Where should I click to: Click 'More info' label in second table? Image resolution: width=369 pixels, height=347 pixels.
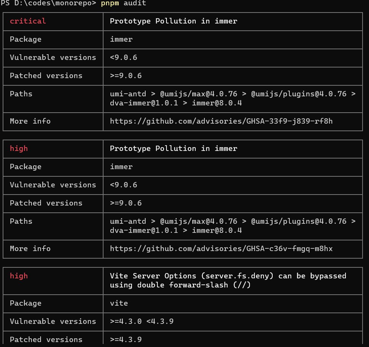pos(30,249)
